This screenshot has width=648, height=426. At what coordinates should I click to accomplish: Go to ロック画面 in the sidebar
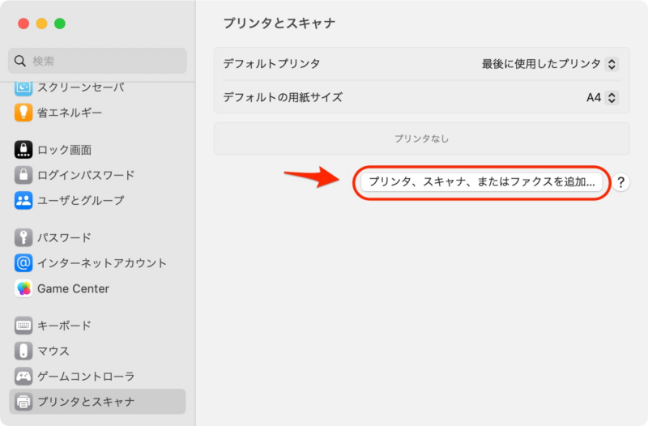pyautogui.click(x=64, y=150)
